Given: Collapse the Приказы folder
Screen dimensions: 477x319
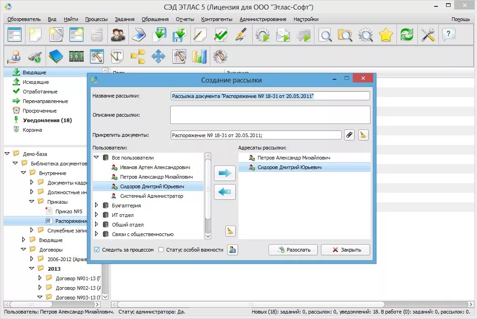Looking at the screenshot, I should 32,201.
